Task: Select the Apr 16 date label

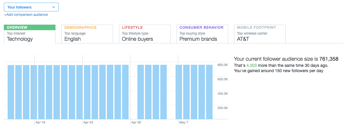Action: (40, 122)
